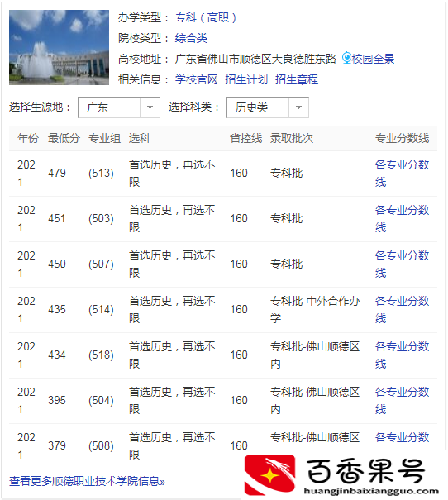
Task: Open 各专业分数线 for the 434 row
Action: pyautogui.click(x=402, y=355)
